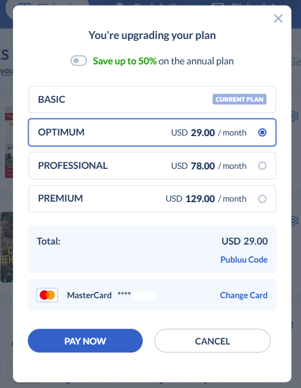The image size is (301, 388).
Task: Select the Premium plan radio button
Action: coord(262,199)
